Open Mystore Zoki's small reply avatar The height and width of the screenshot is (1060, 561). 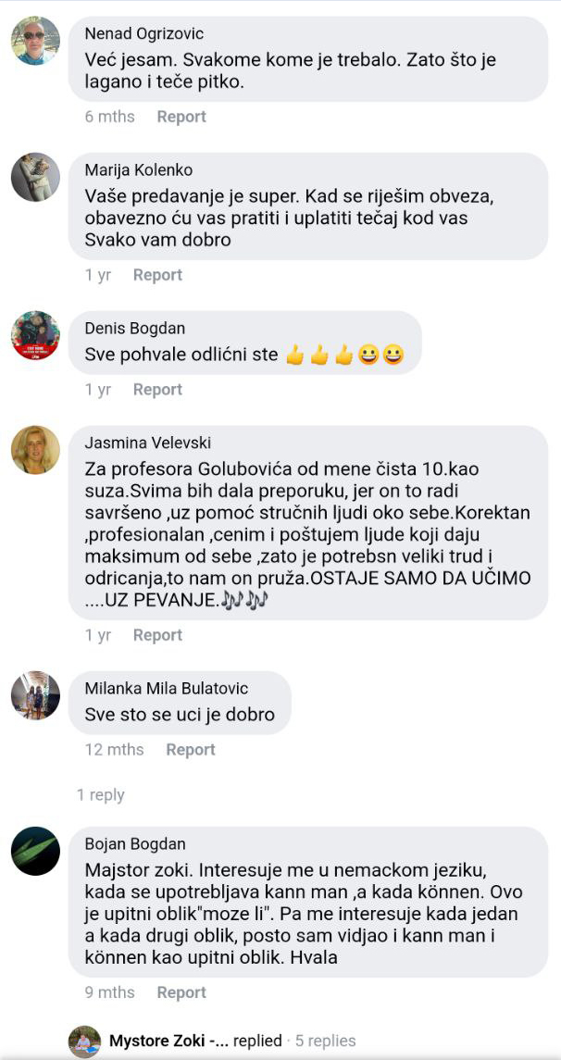(x=84, y=1041)
